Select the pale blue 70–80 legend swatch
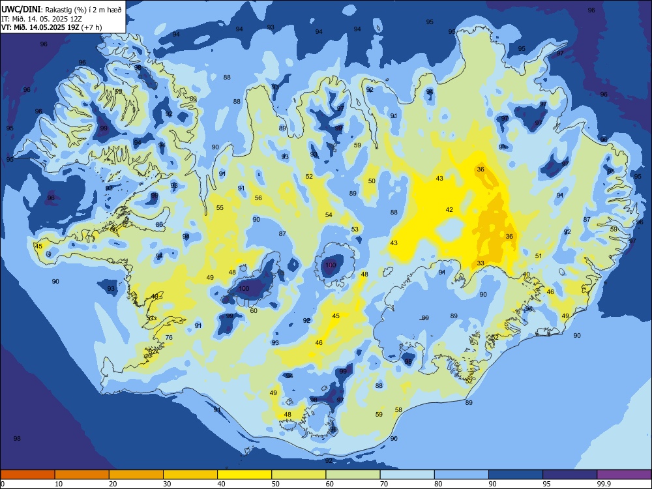The image size is (652, 489). pos(407,475)
